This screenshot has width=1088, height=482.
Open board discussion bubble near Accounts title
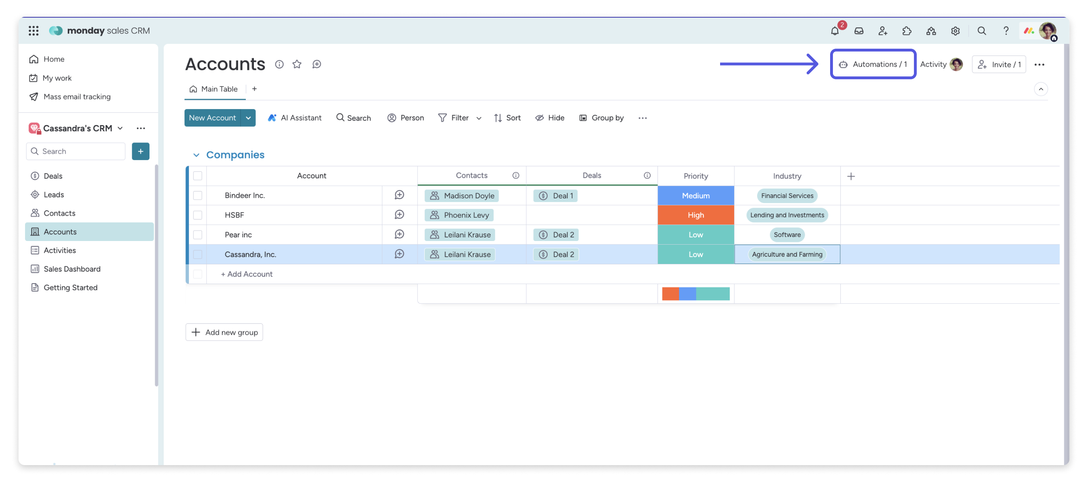point(317,64)
